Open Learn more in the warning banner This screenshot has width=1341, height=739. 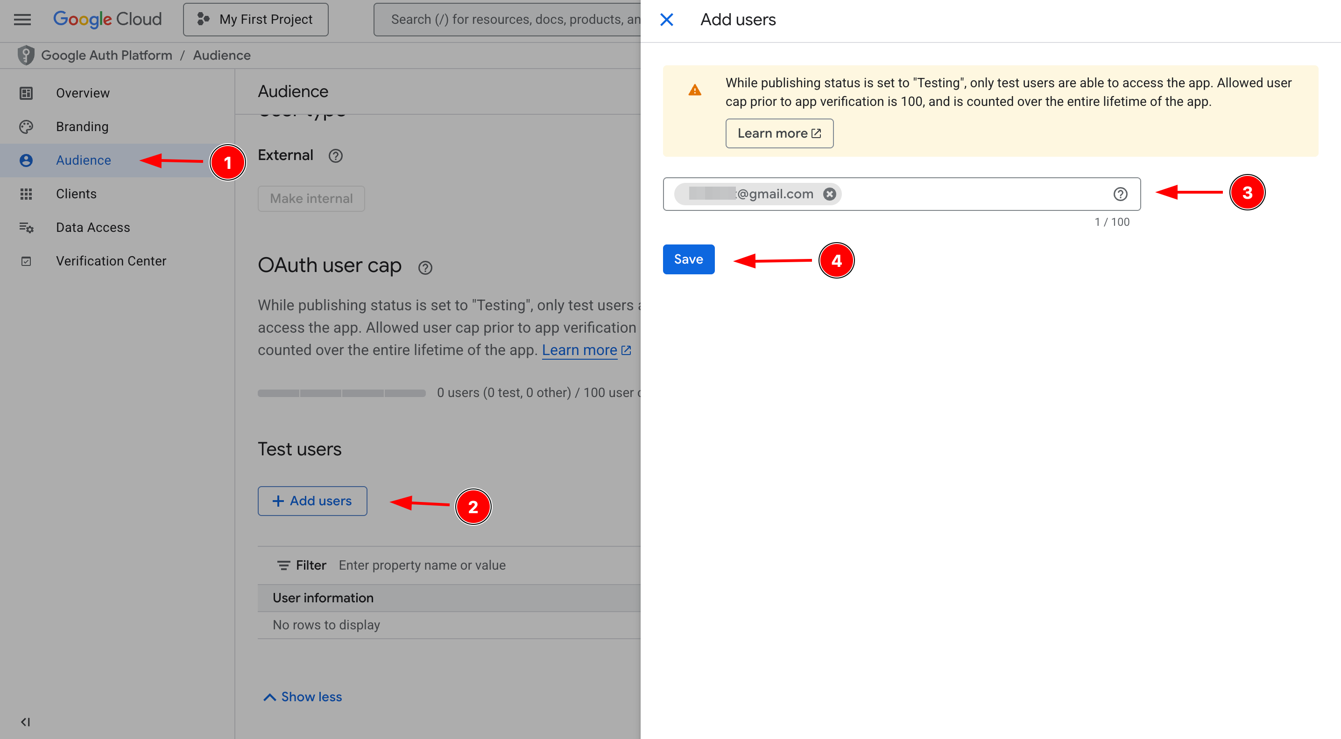coord(779,133)
